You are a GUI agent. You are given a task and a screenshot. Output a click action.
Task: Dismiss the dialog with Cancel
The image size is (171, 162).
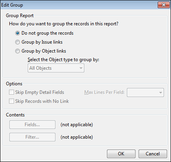[x=153, y=154]
